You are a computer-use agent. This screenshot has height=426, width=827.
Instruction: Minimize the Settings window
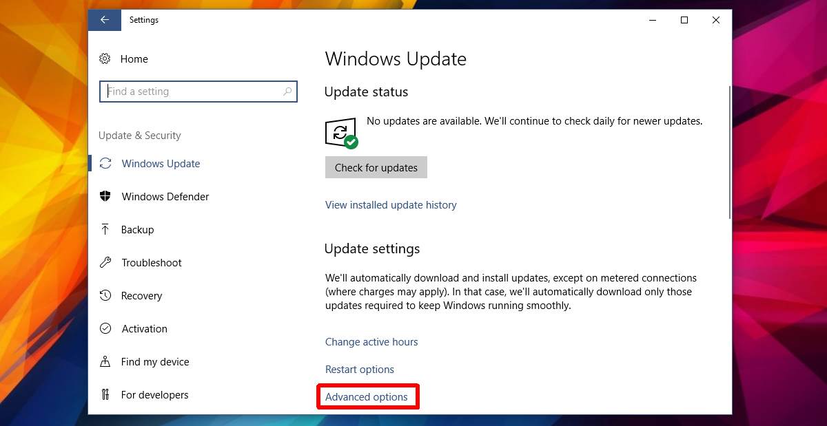[653, 20]
